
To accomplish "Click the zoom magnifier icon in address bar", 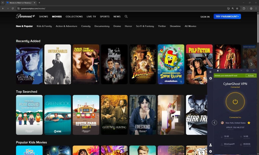I will point(233,8).
